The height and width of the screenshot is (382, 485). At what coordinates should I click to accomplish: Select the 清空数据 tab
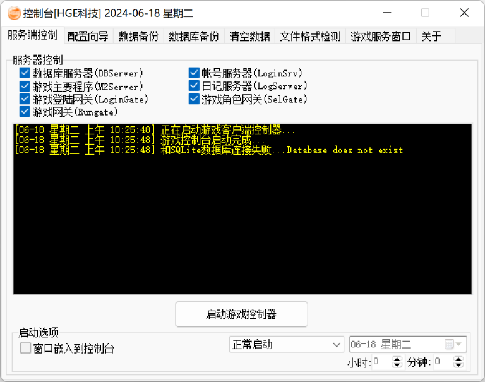point(249,36)
